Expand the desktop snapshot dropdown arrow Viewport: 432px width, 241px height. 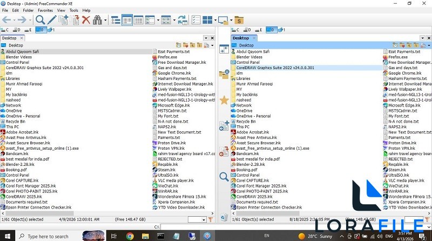pos(231,20)
